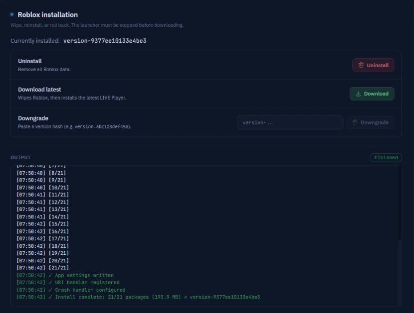
Task: Click the [9/21] log line
Action: [41, 180]
